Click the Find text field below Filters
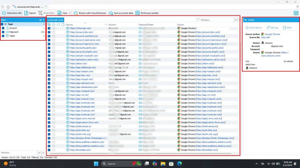The width and height of the screenshot is (300, 168). [18, 153]
